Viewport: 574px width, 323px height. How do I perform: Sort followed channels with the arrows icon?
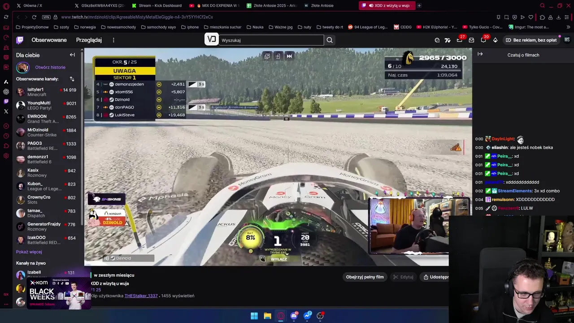(x=72, y=79)
